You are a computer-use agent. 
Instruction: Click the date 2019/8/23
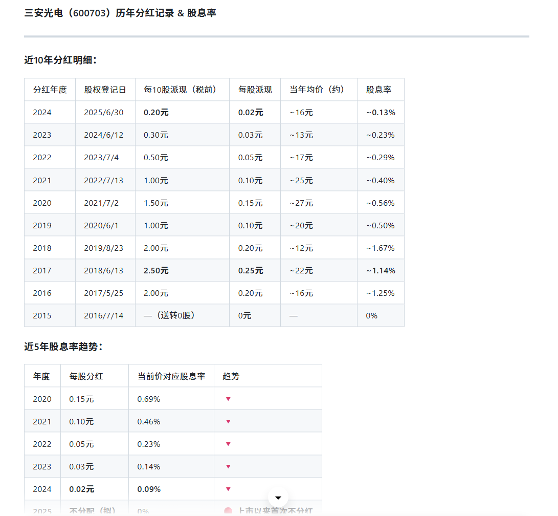pyautogui.click(x=103, y=248)
